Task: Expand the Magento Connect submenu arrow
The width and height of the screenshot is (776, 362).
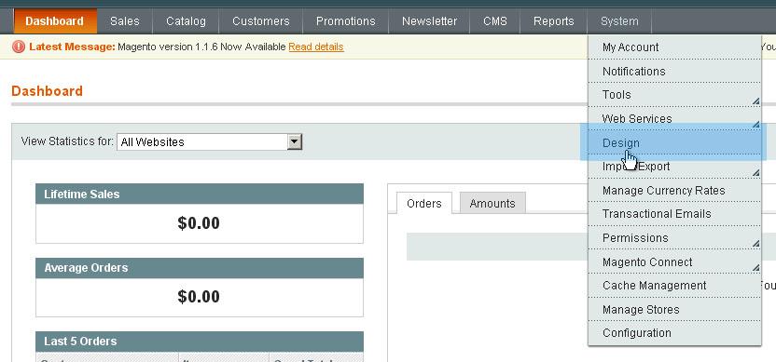Action: point(755,268)
